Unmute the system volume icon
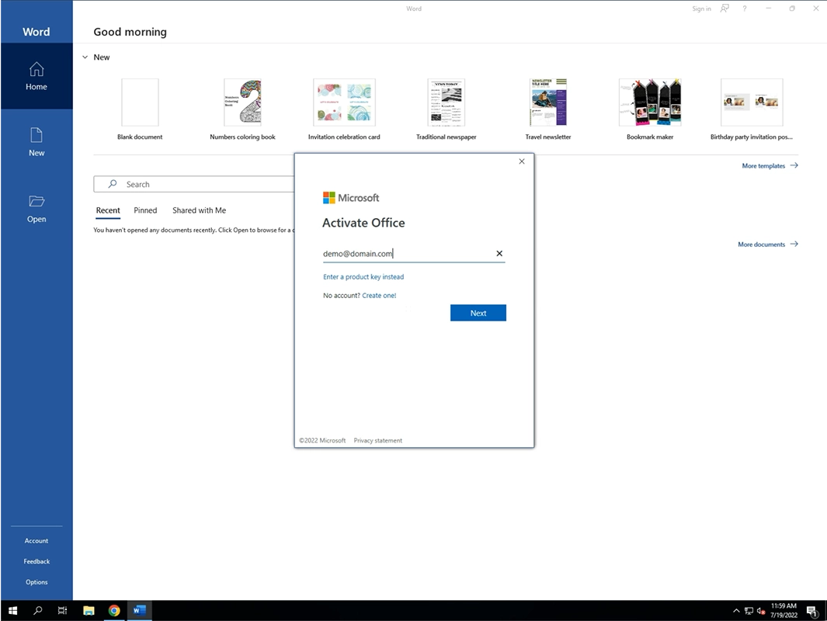This screenshot has width=827, height=621. [761, 610]
